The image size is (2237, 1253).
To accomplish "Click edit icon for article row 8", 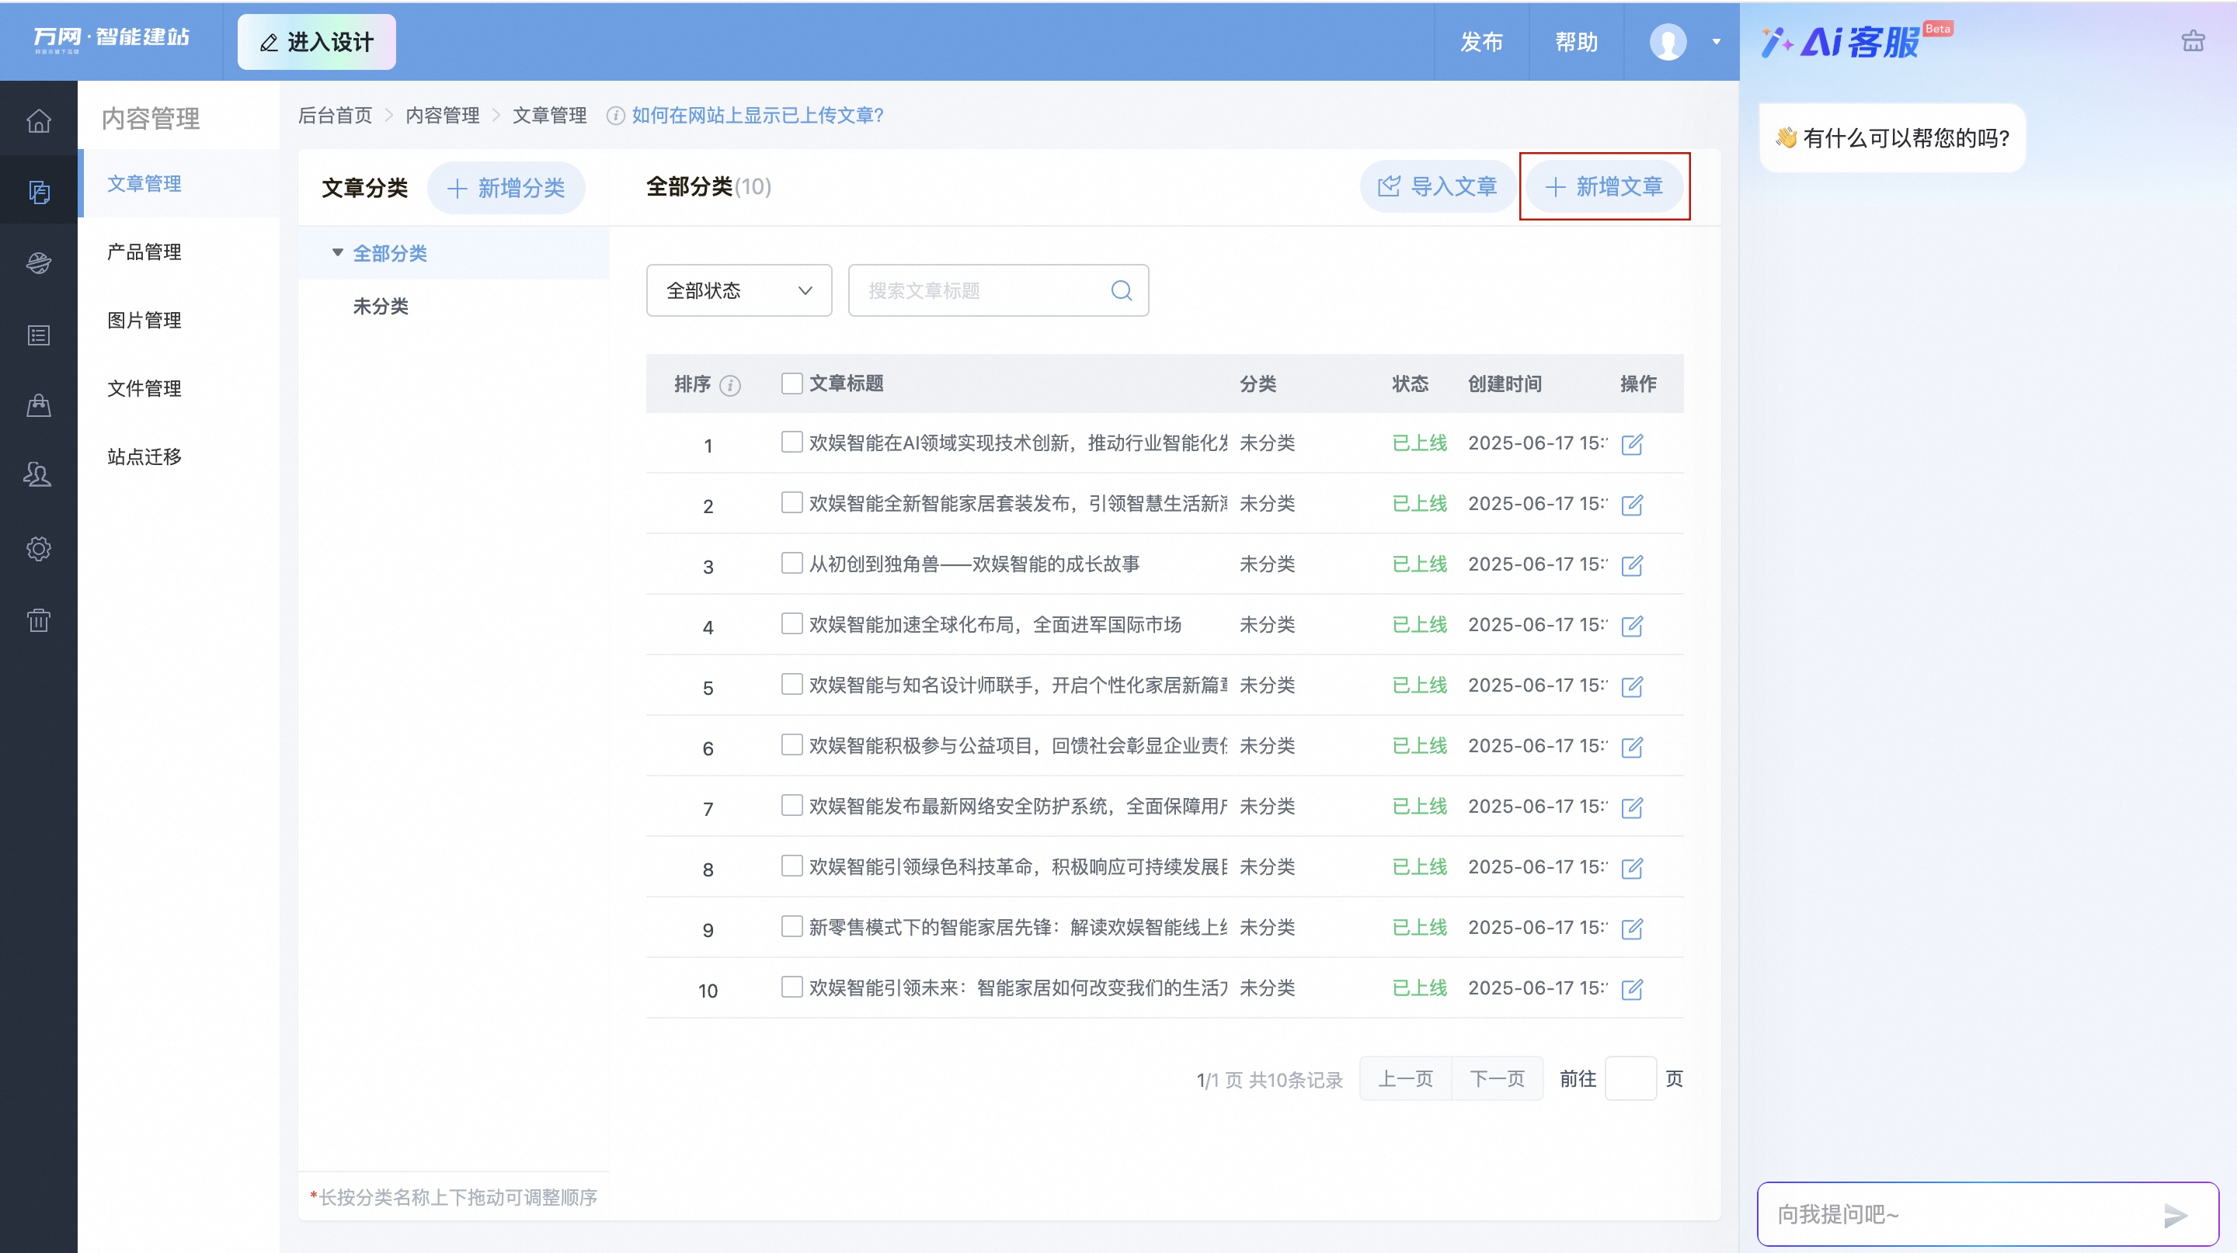I will [x=1632, y=868].
